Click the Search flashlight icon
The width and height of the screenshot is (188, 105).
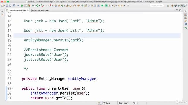pyautogui.click(x=74, y=6)
